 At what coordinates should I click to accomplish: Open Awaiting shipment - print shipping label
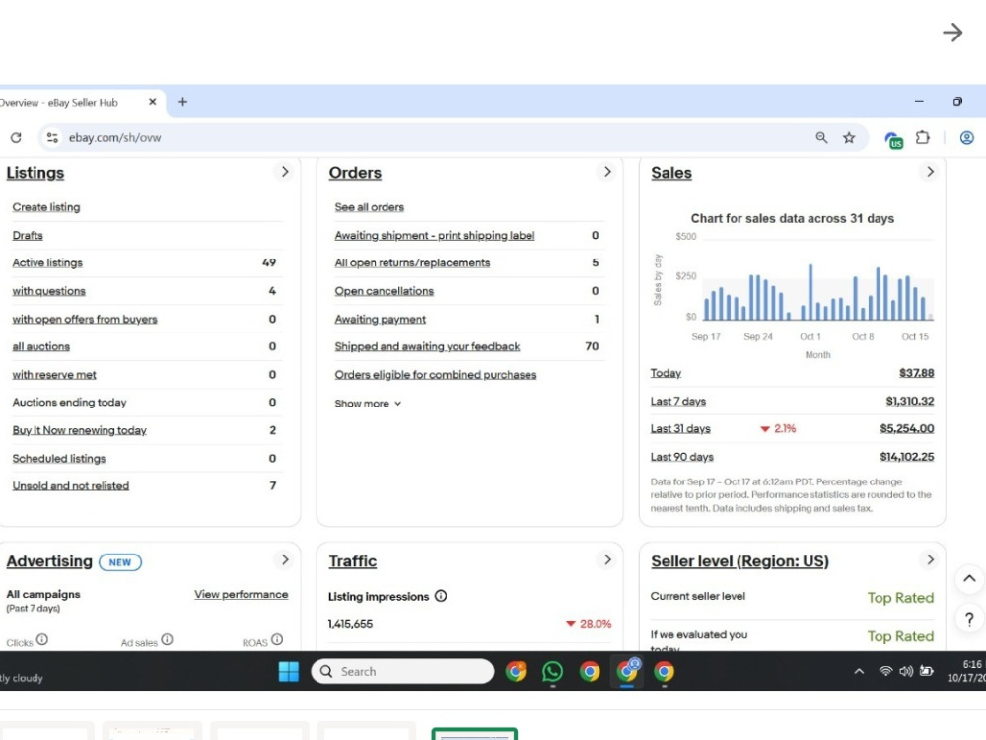click(435, 236)
